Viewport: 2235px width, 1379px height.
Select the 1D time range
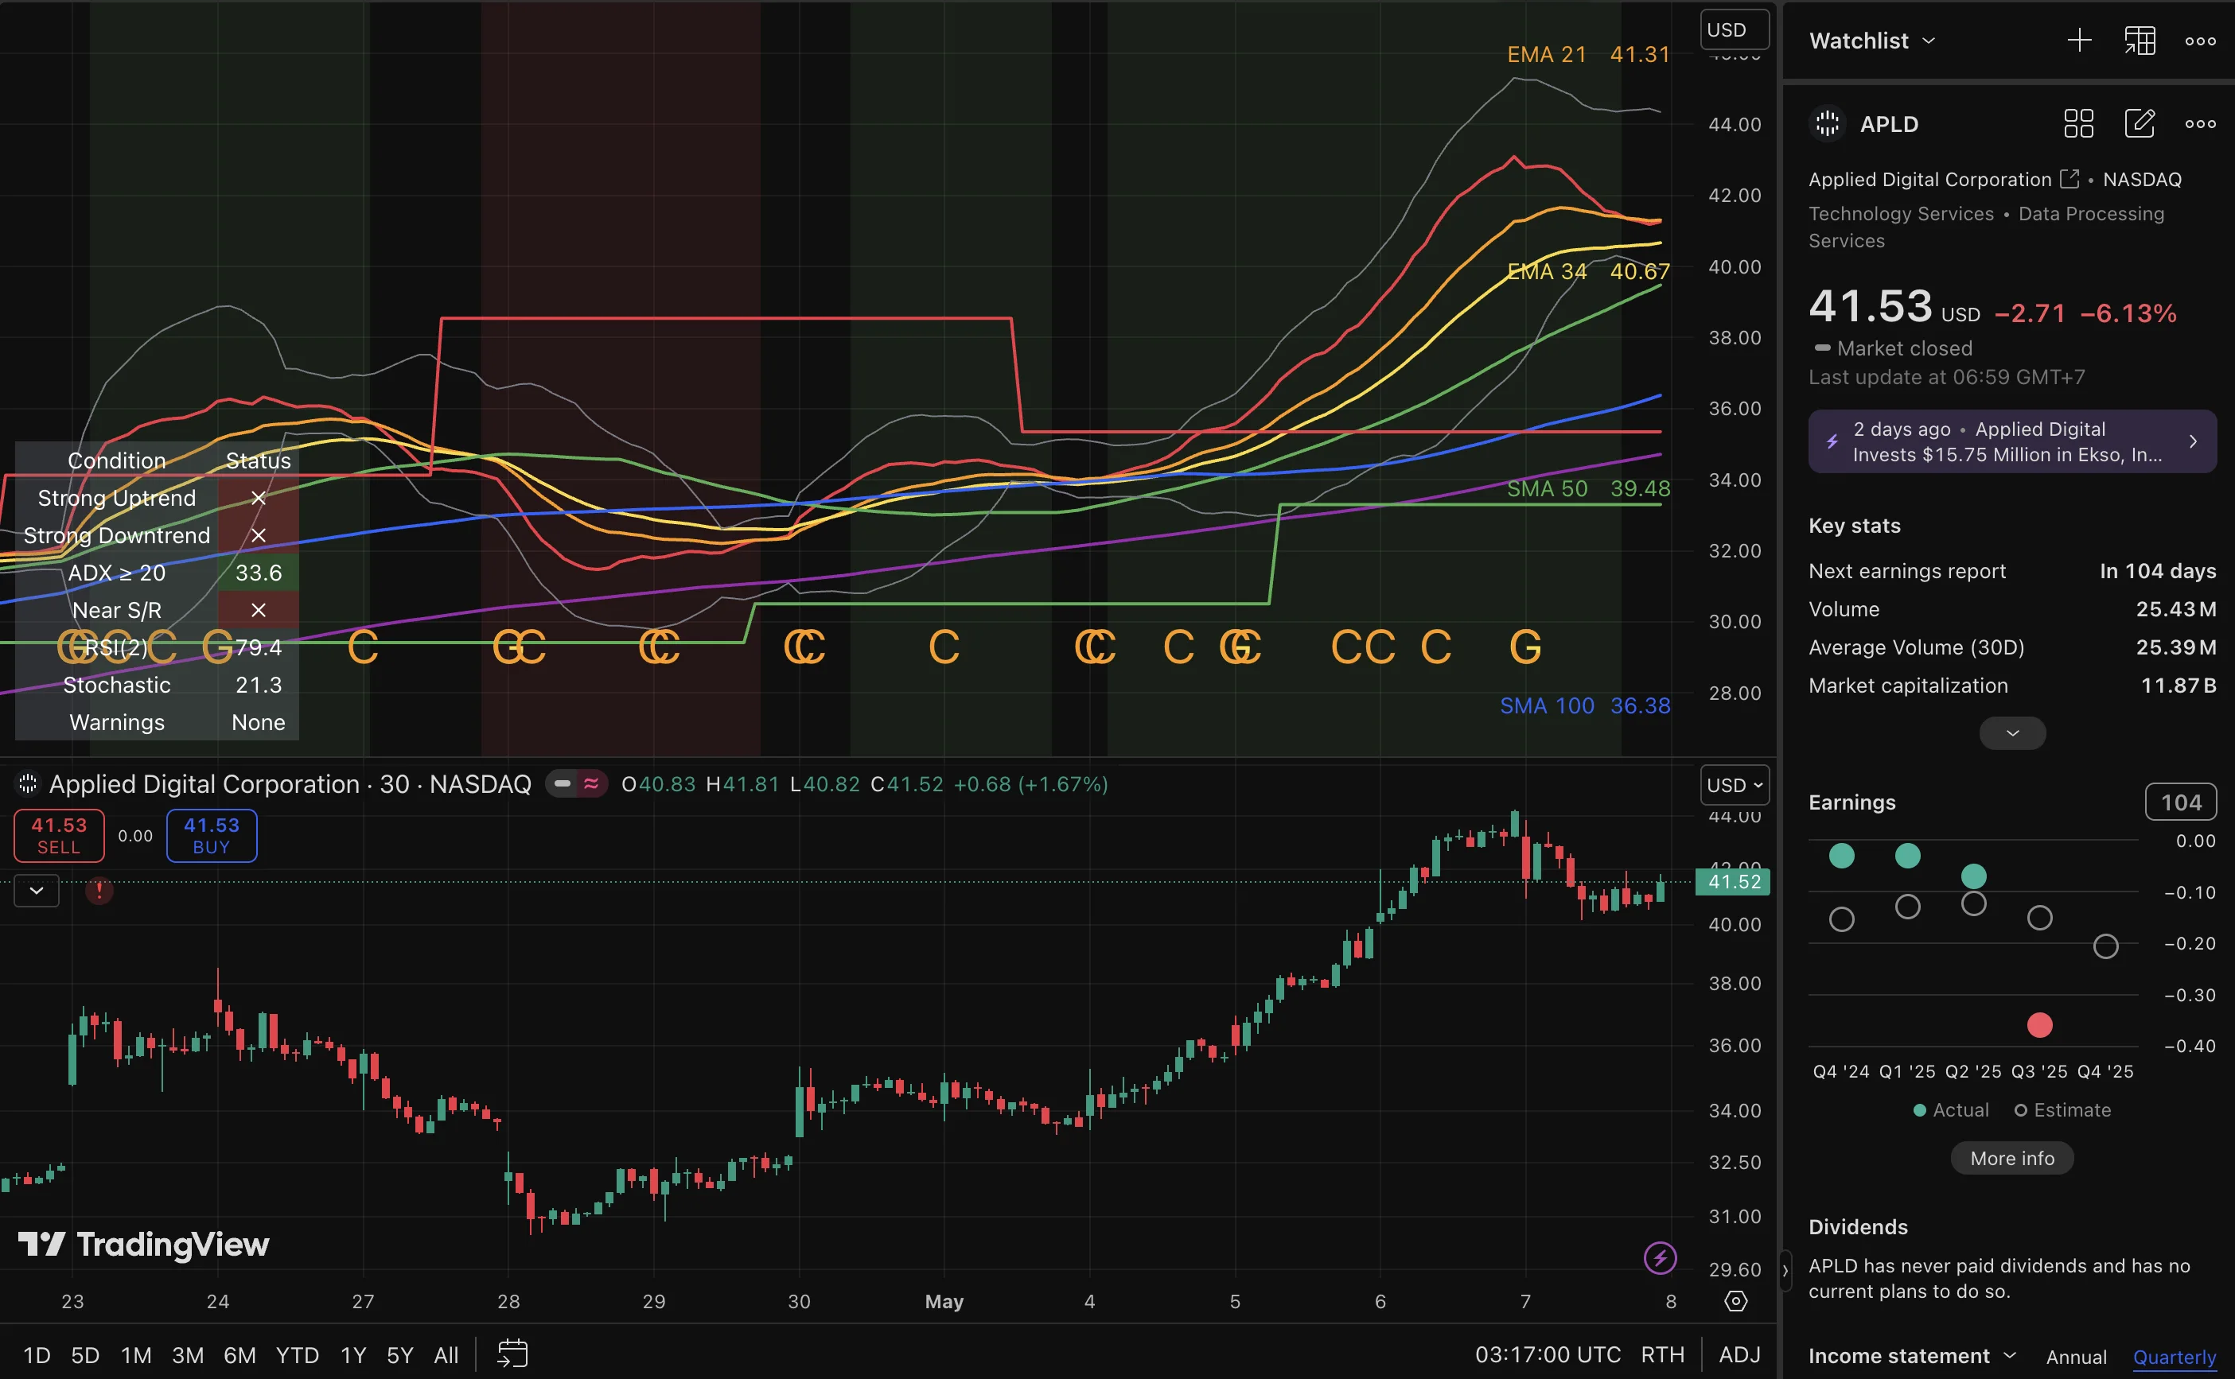pos(37,1355)
